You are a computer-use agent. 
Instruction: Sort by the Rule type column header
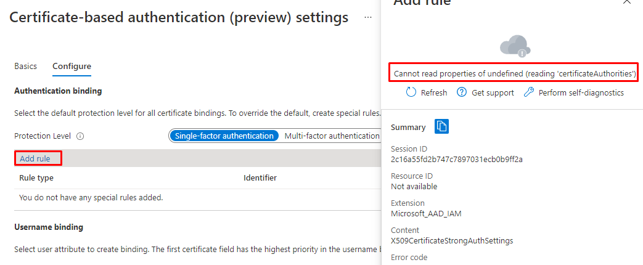click(x=36, y=177)
